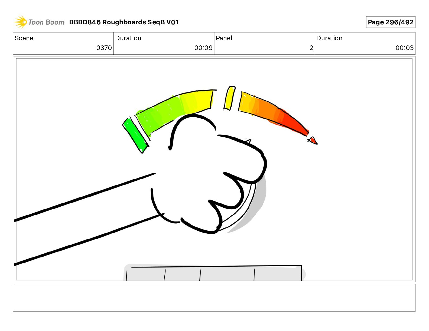Click the storyboard panel drawing of the fist
The height and width of the screenshot is (331, 429).
point(214,169)
